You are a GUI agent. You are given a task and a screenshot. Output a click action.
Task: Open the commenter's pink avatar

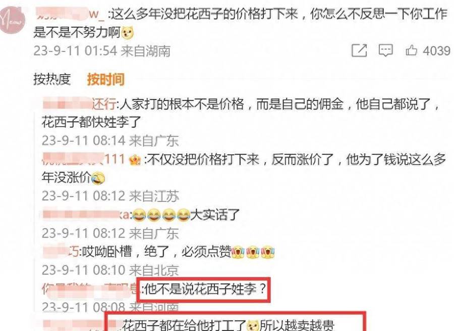pos(12,20)
